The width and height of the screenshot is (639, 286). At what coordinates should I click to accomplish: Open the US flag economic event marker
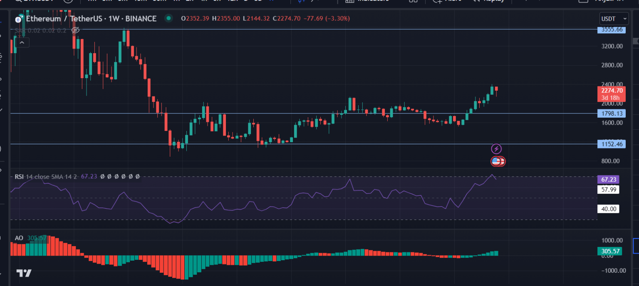(x=498, y=161)
